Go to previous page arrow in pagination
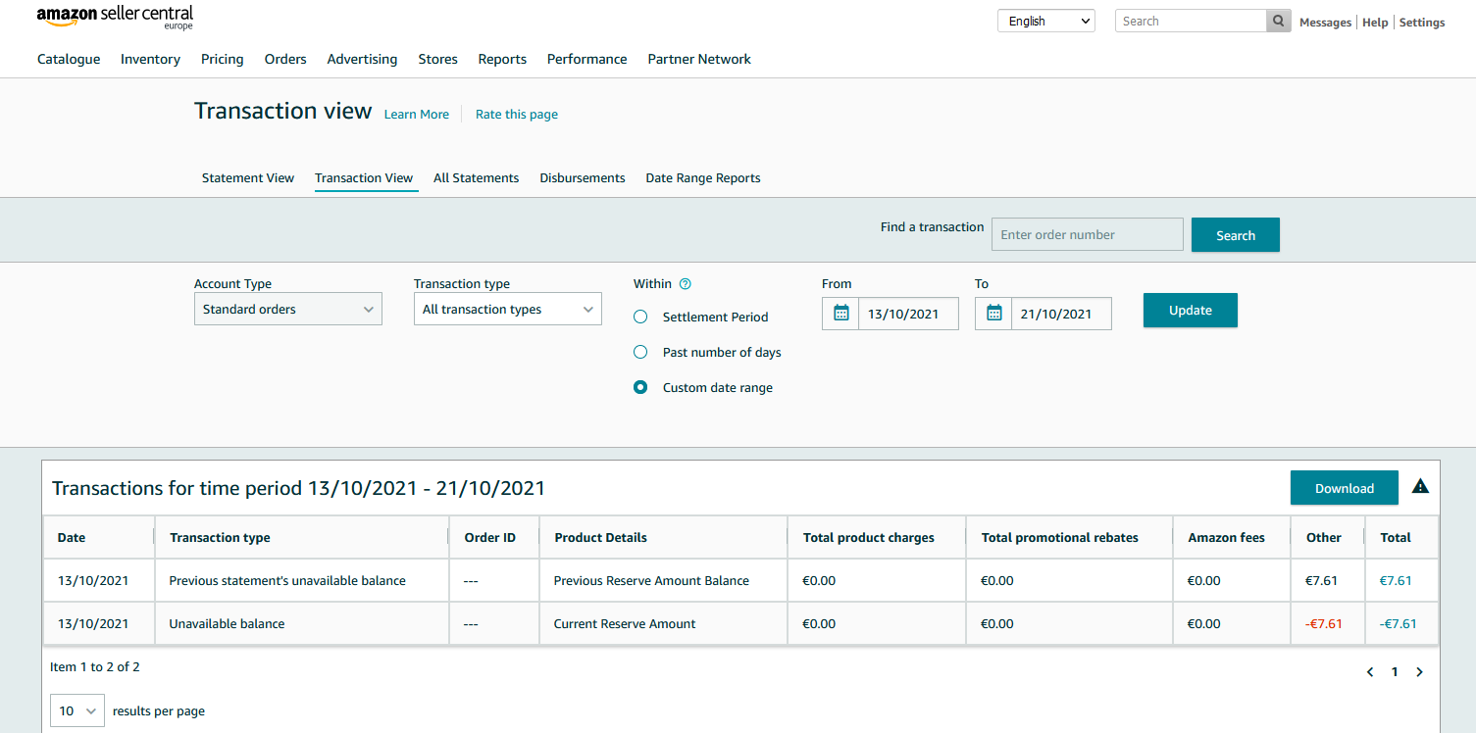 pyautogui.click(x=1370, y=672)
